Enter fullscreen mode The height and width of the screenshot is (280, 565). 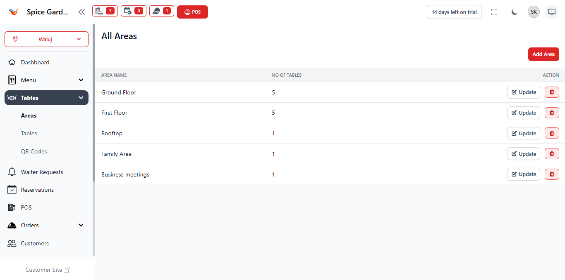(x=494, y=12)
